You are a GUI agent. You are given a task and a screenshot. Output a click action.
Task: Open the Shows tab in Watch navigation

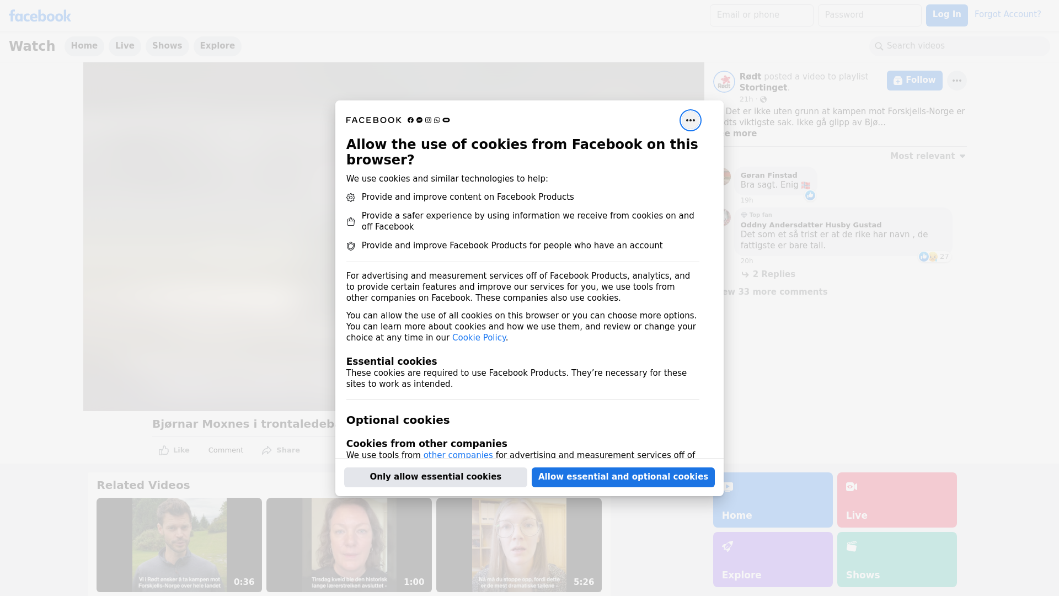pyautogui.click(x=167, y=46)
